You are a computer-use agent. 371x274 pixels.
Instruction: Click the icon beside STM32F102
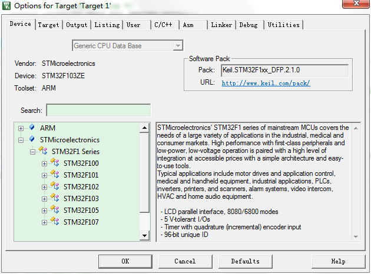pyautogui.click(x=55, y=186)
